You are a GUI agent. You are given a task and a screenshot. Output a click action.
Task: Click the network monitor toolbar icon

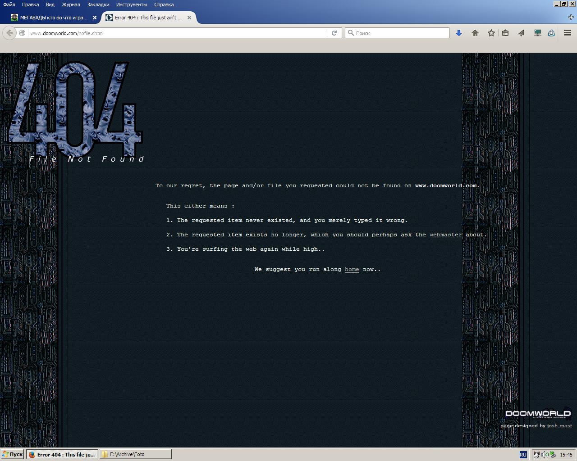(537, 33)
